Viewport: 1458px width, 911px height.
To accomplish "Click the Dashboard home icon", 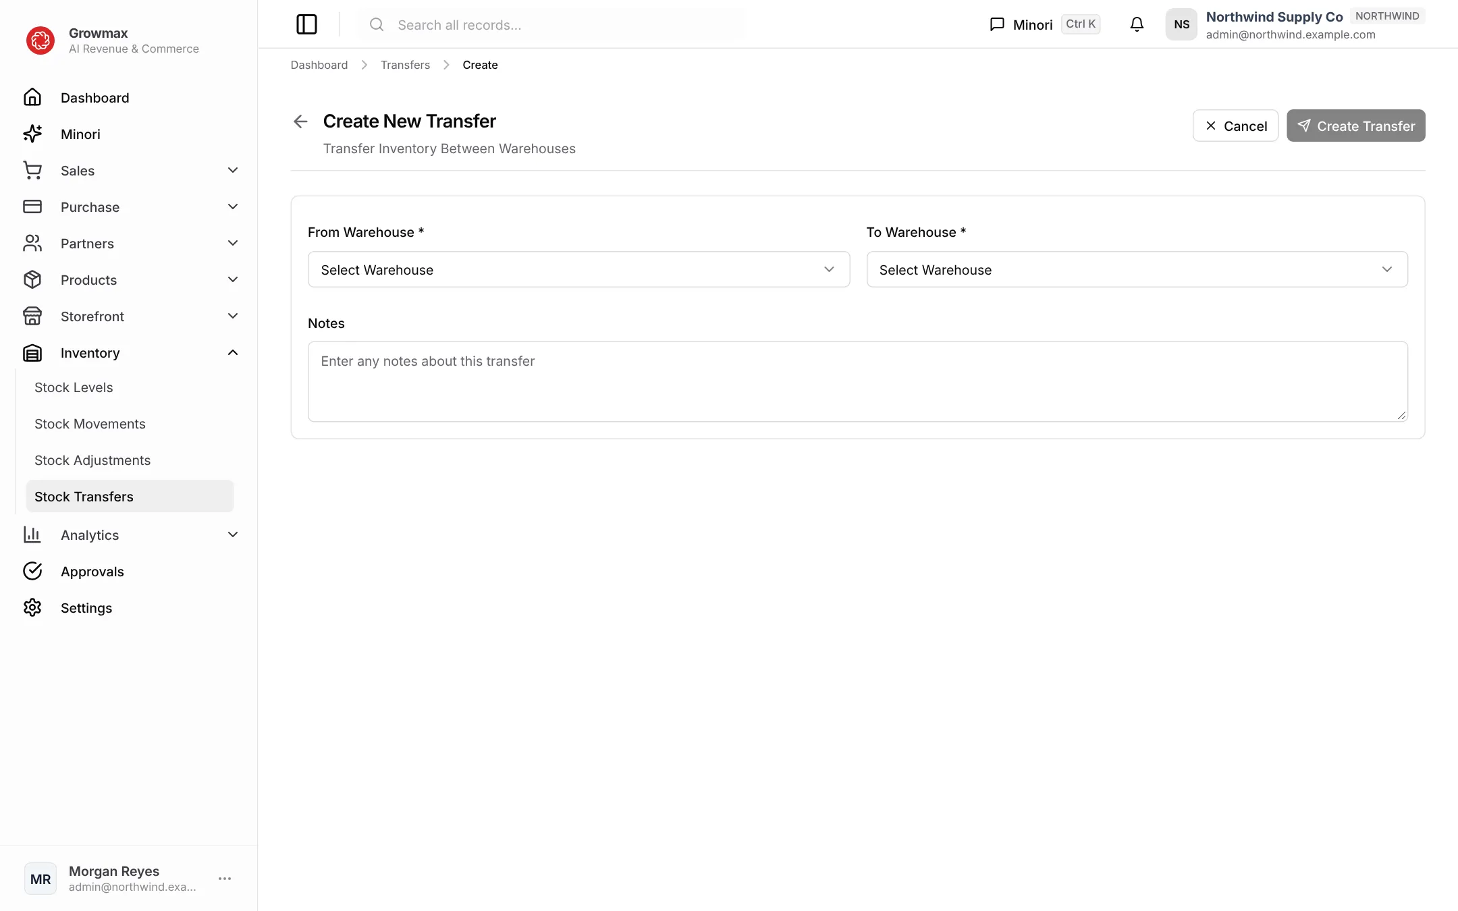I will 32,97.
